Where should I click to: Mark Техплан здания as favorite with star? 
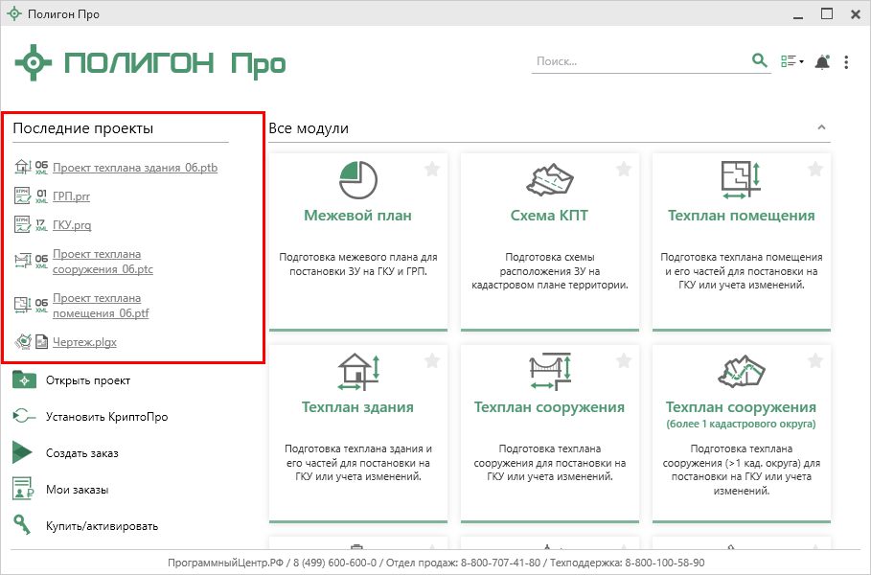[x=432, y=361]
